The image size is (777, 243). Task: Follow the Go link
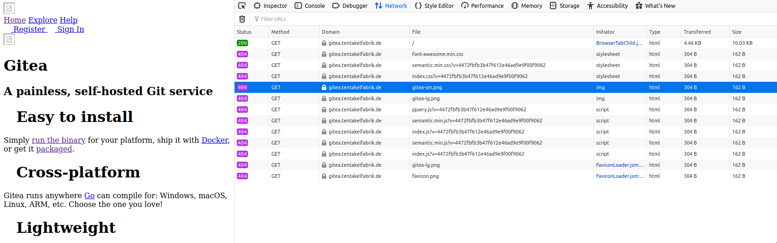click(90, 195)
